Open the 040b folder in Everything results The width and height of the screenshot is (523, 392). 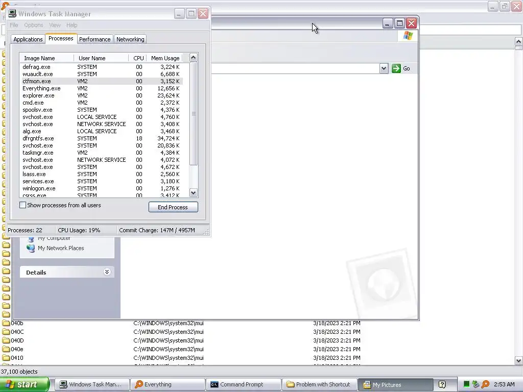(17, 323)
